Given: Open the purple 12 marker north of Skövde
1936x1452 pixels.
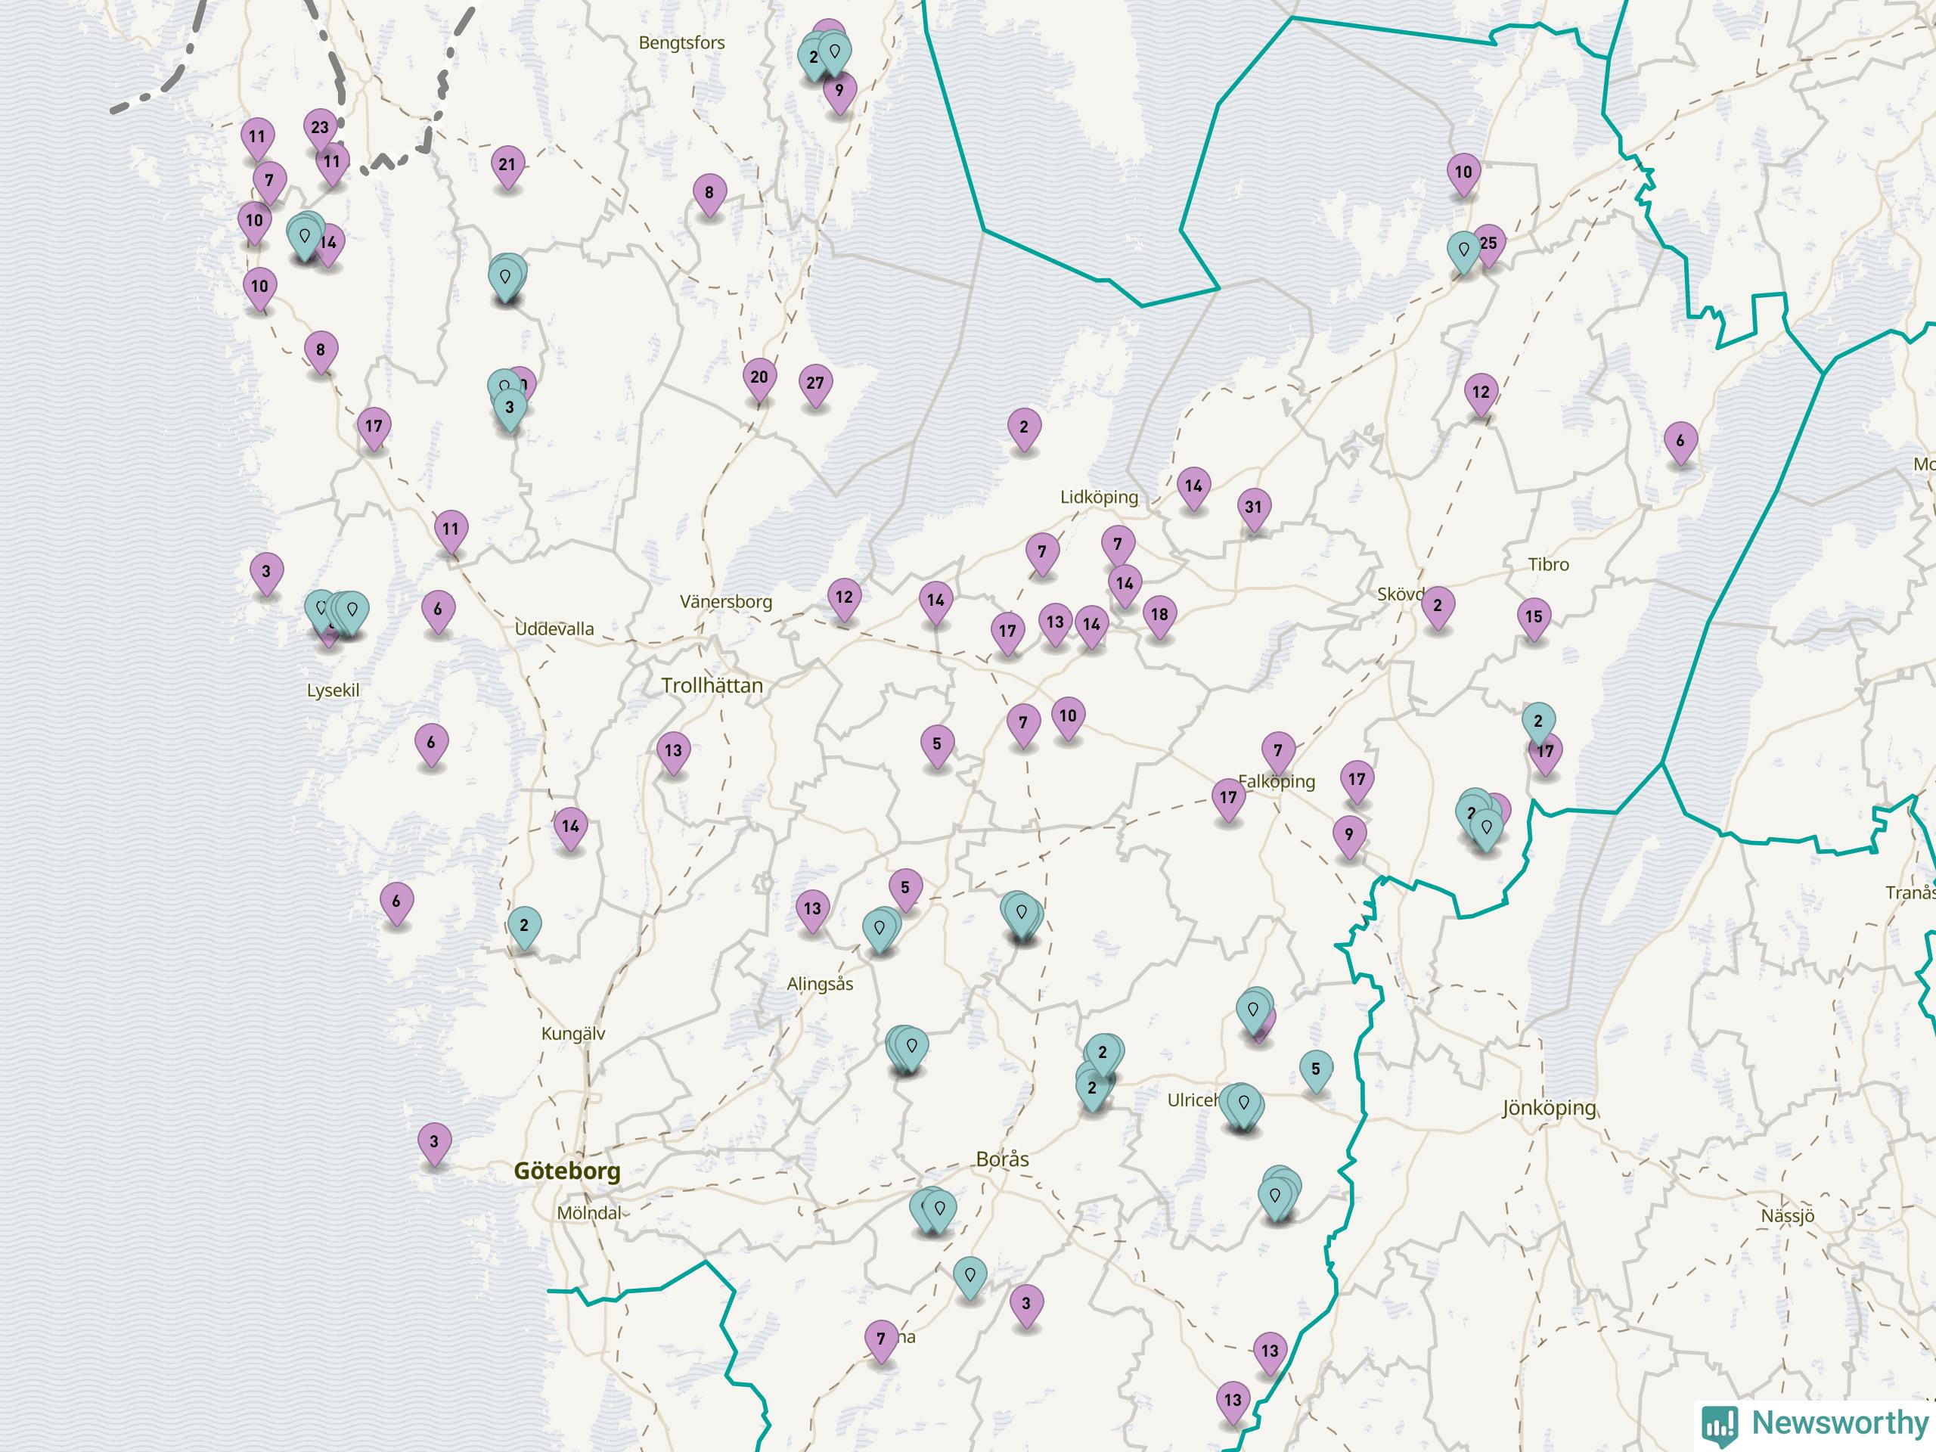Looking at the screenshot, I should click(x=1481, y=393).
